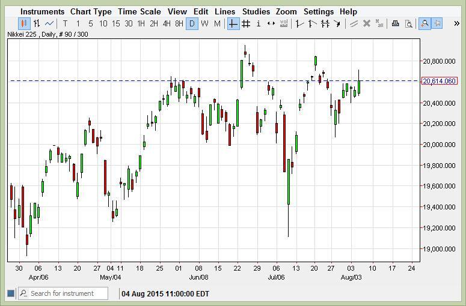The width and height of the screenshot is (466, 306).
Task: Toggle the magnifier zoom mode button
Action: 425,24
